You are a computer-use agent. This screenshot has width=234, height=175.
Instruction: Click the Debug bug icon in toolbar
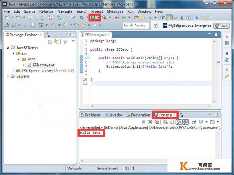tap(82, 18)
